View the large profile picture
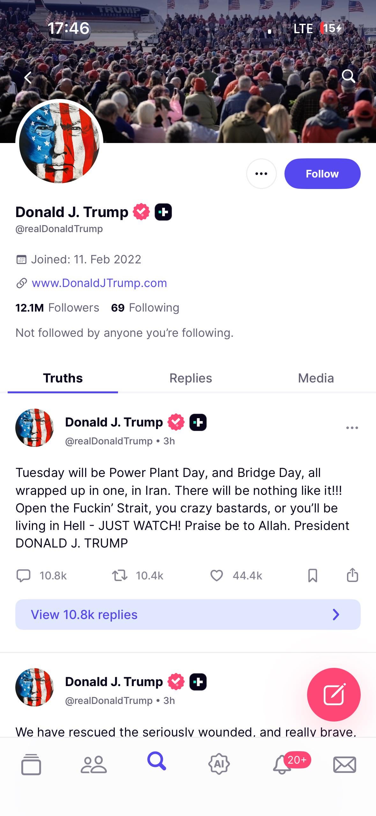The width and height of the screenshot is (376, 816). (59, 143)
